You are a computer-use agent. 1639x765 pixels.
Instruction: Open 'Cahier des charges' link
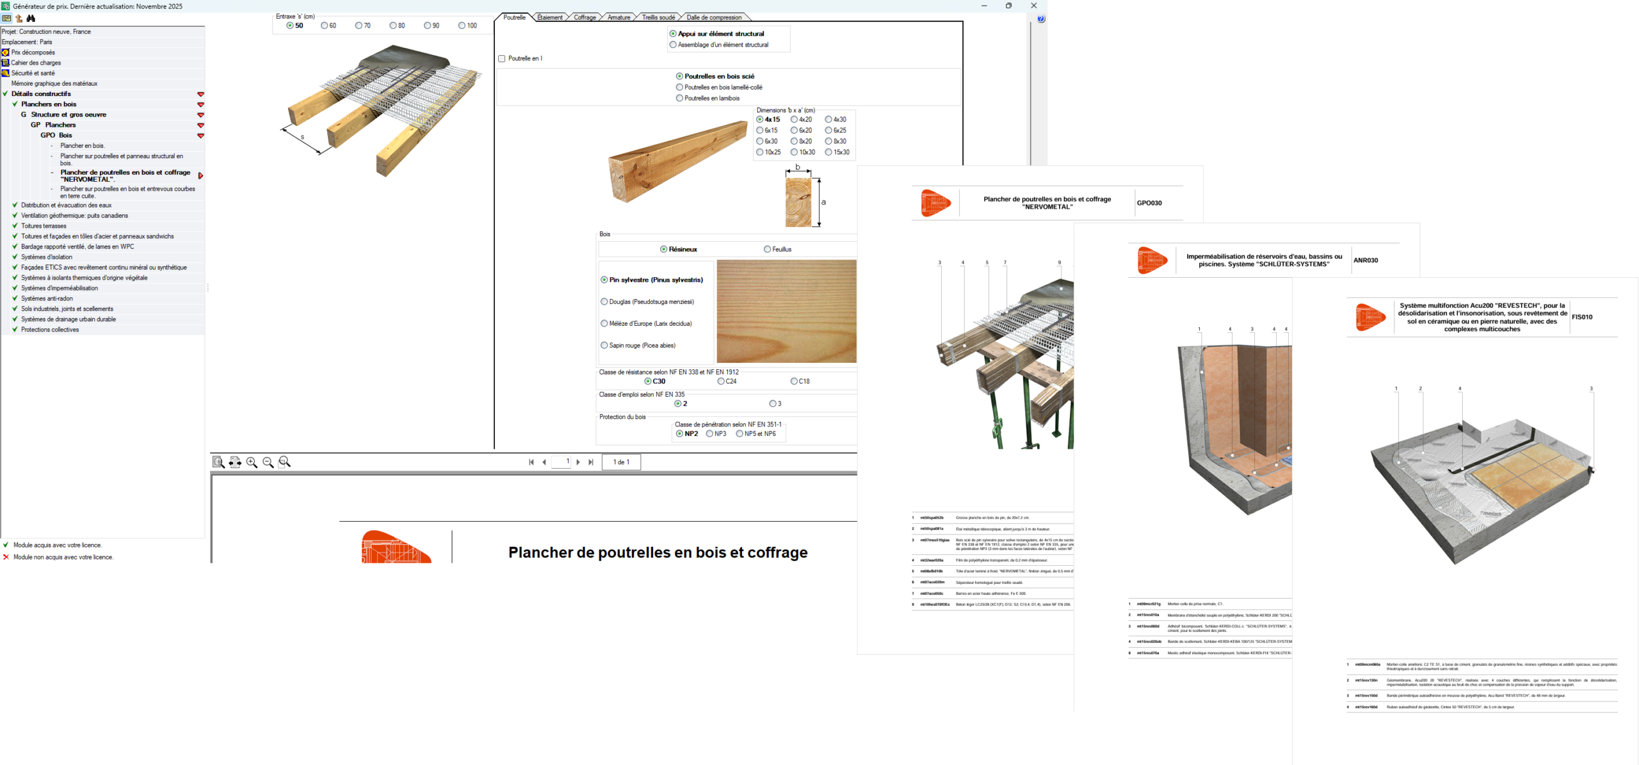click(36, 63)
